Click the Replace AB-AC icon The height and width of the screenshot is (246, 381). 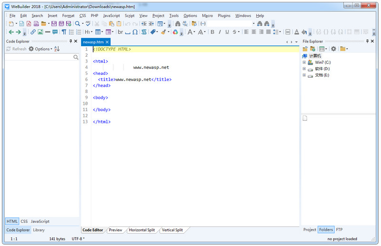click(x=185, y=24)
